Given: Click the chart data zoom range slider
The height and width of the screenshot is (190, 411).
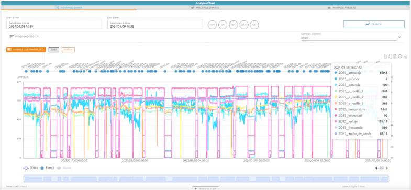Looking at the screenshot, I should click(206, 178).
